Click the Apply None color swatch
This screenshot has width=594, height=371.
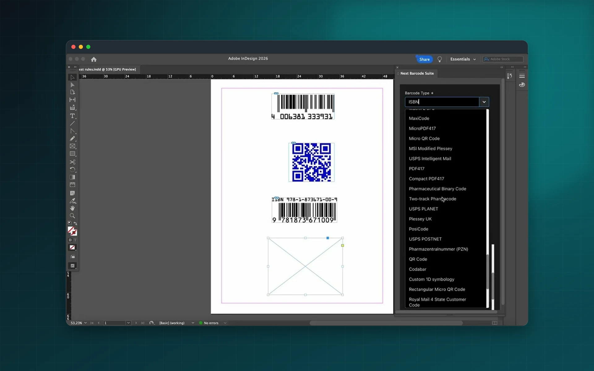pyautogui.click(x=72, y=247)
